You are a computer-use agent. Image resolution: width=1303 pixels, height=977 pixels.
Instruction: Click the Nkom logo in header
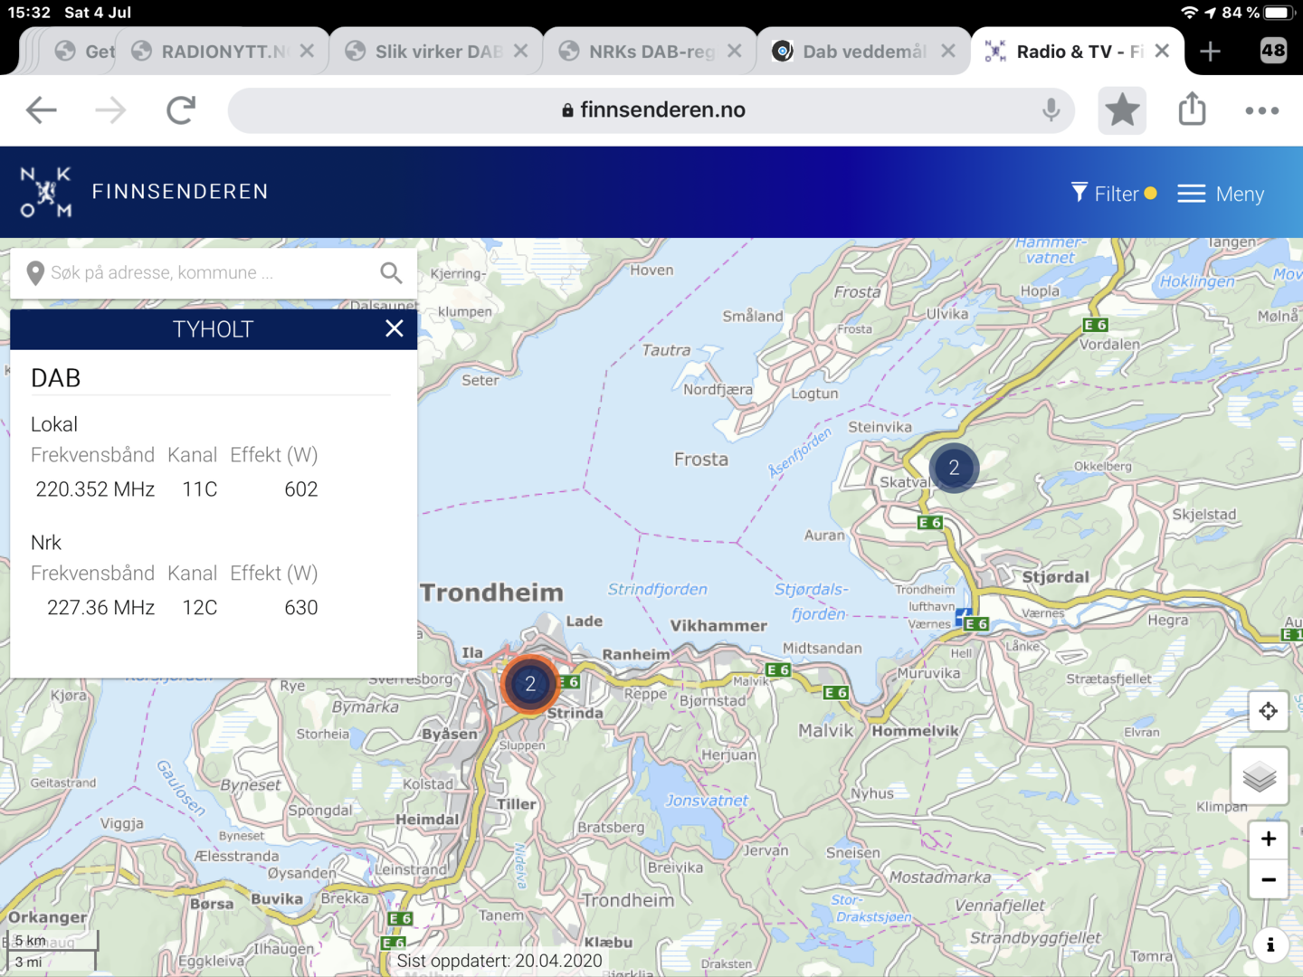tap(46, 192)
